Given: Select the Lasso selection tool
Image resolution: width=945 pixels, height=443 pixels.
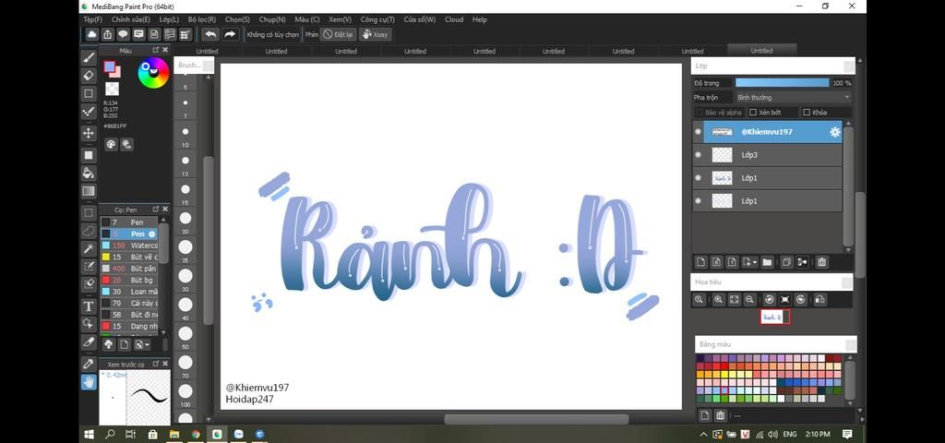Looking at the screenshot, I should pyautogui.click(x=89, y=230).
